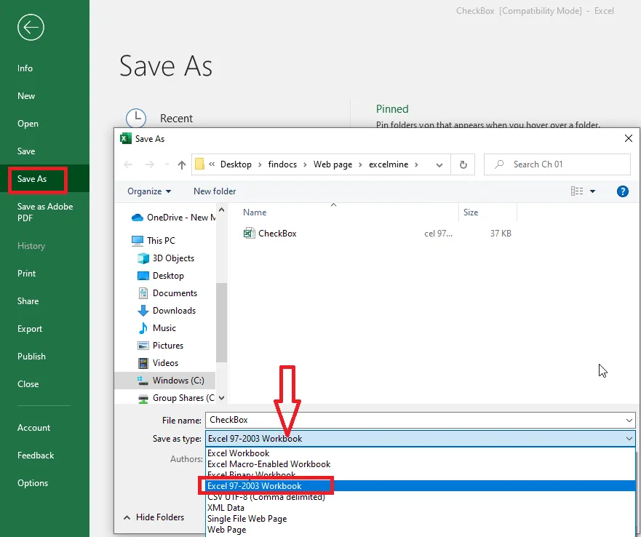Image resolution: width=641 pixels, height=537 pixels.
Task: Select Web Page file type
Action: coord(421,530)
